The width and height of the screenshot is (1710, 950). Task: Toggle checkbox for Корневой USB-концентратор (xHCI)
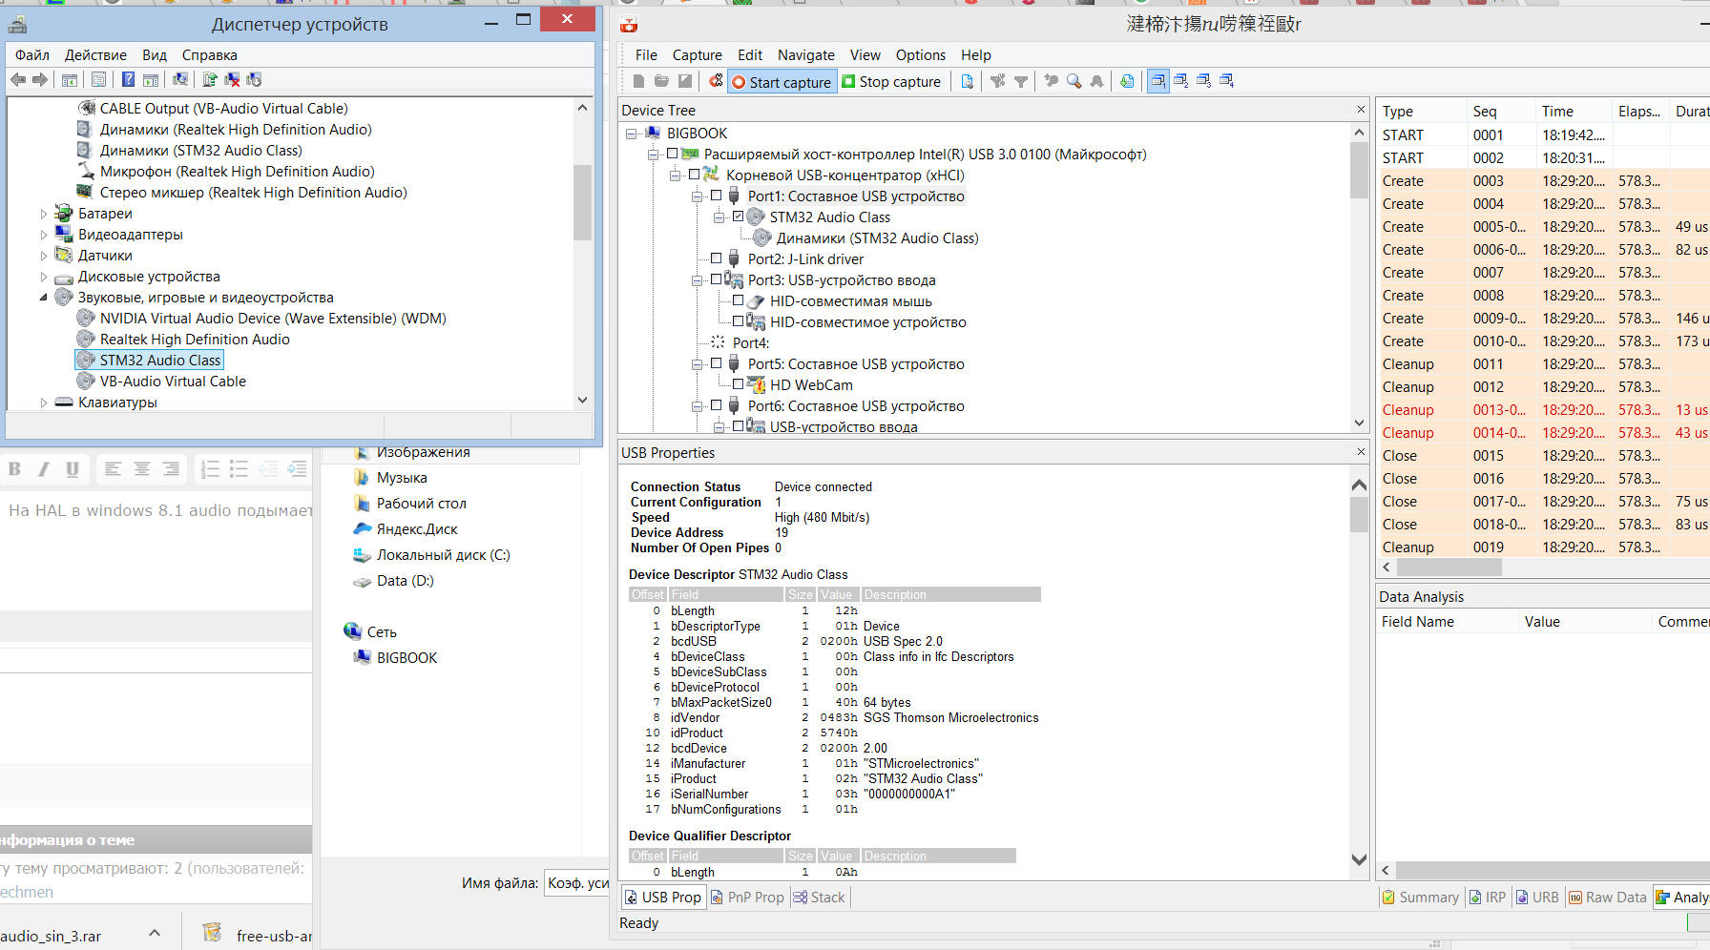694,175
